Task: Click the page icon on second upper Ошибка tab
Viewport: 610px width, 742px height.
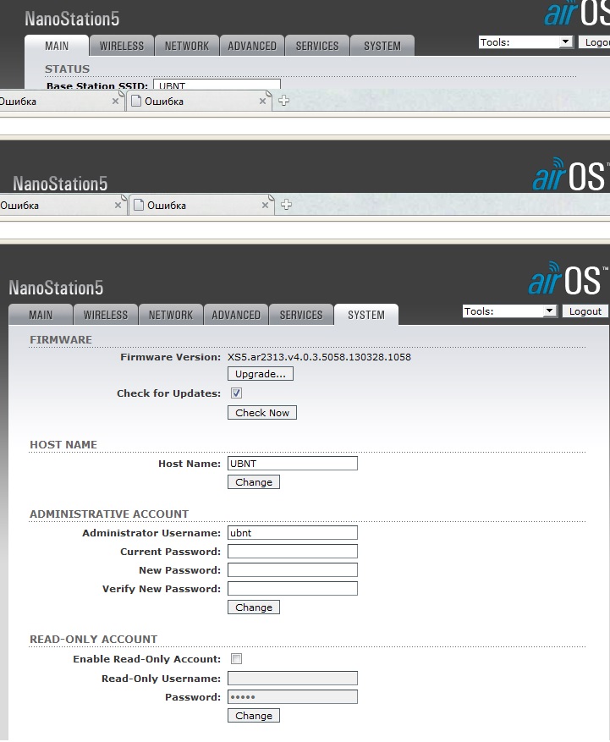Action: click(x=136, y=101)
